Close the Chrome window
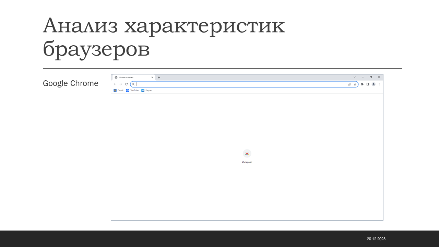 click(379, 77)
